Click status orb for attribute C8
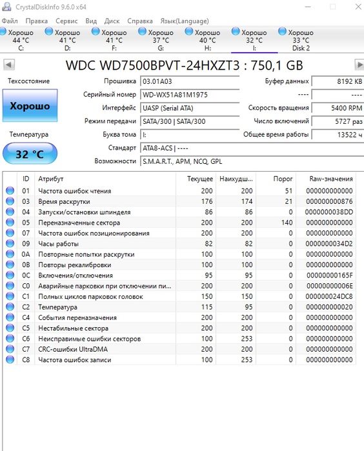 pos(10,359)
